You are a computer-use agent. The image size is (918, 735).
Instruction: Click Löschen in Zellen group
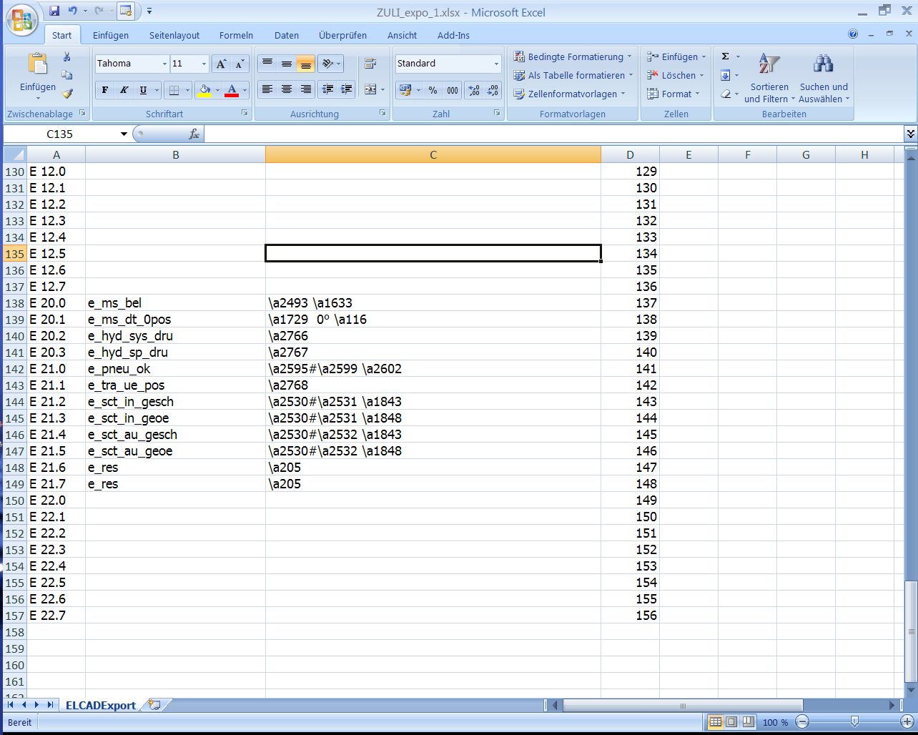(676, 75)
